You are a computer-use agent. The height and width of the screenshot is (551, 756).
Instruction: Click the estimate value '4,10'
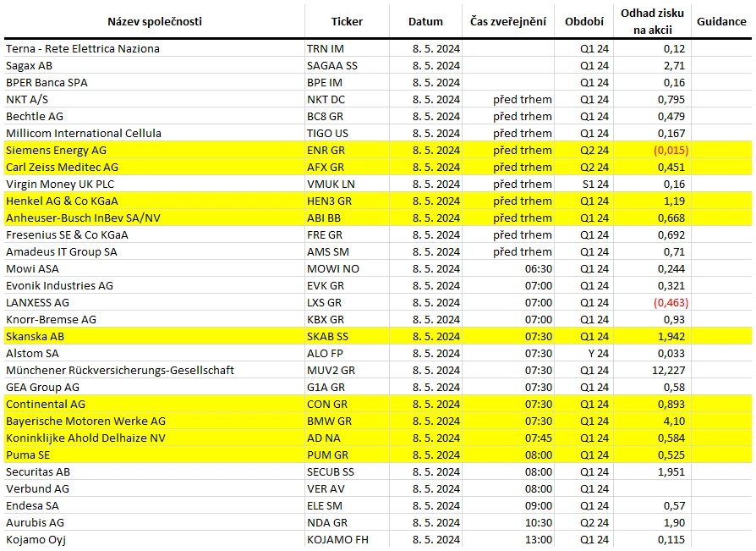pos(674,421)
